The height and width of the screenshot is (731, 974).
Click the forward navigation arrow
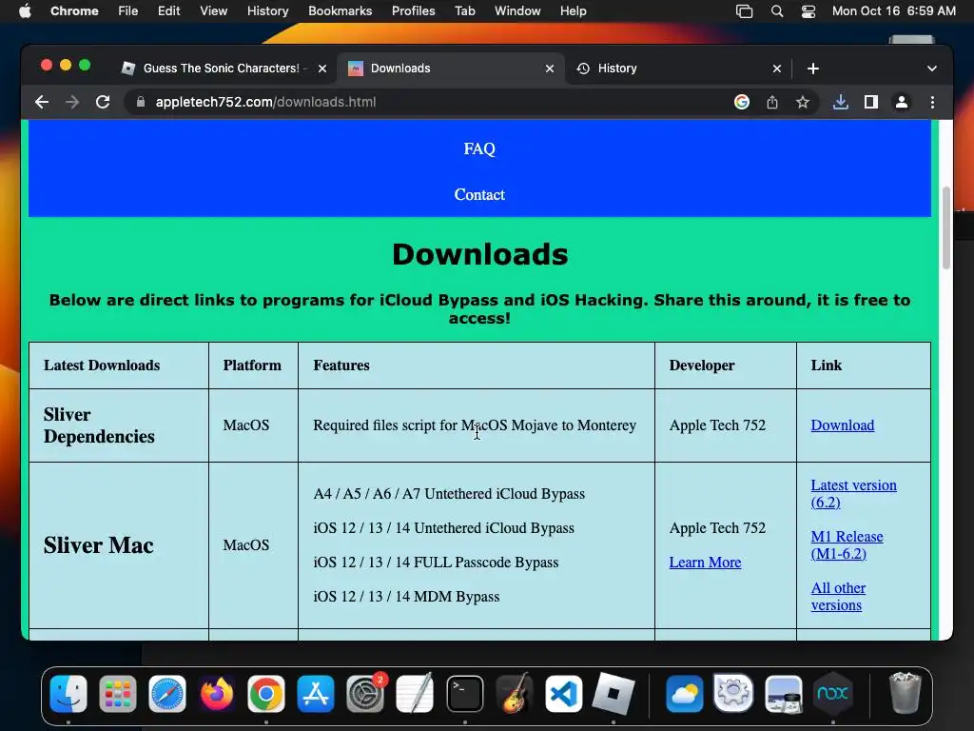pyautogui.click(x=72, y=102)
